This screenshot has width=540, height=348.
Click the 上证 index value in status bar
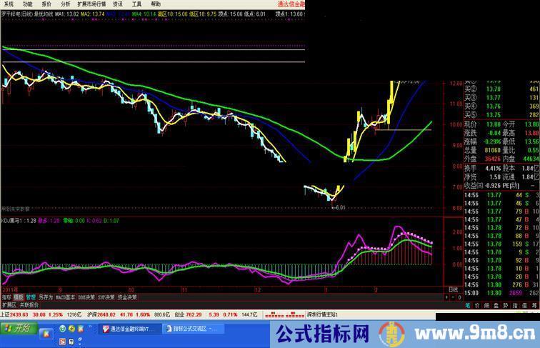click(x=15, y=314)
